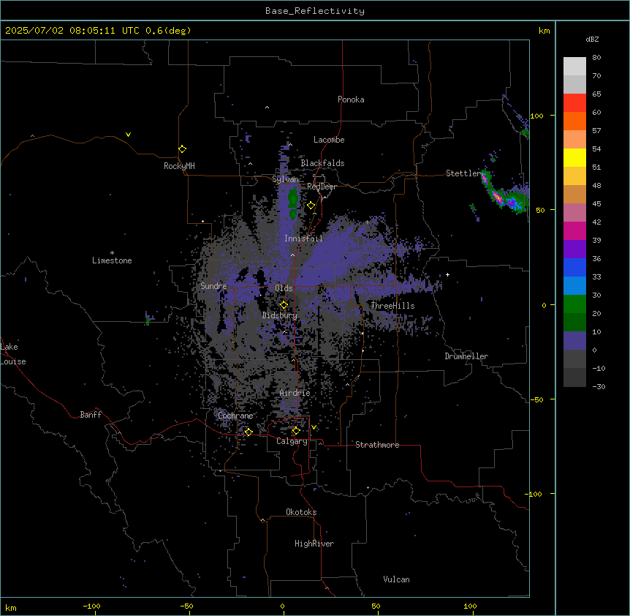
Task: Click the Limestone label
Action: tap(112, 260)
